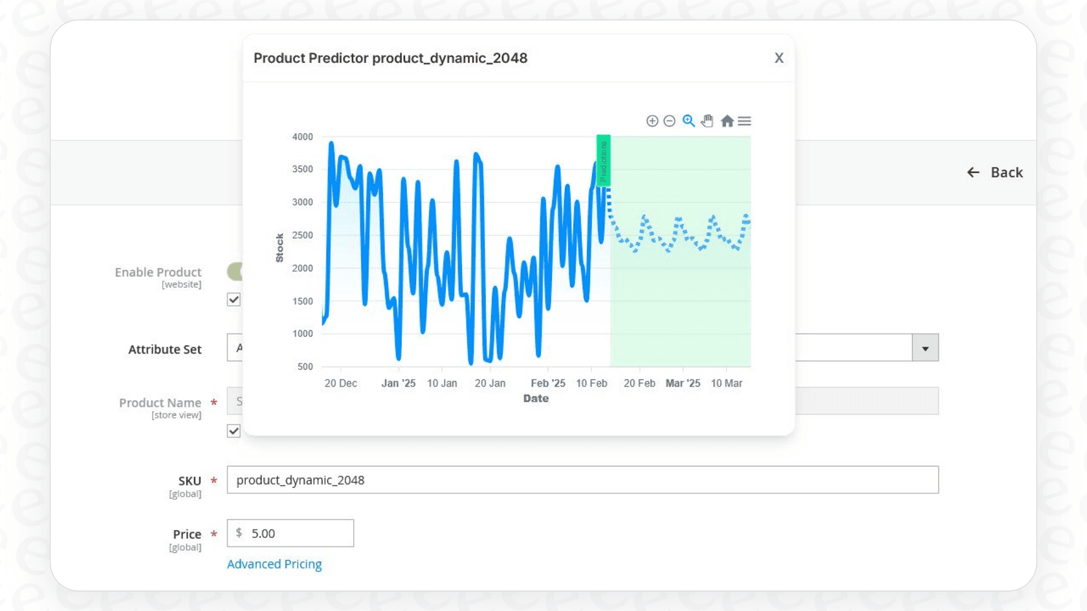Click the zoom-in icon on the chart toolbar
Screen dimensions: 1087x611
652,121
